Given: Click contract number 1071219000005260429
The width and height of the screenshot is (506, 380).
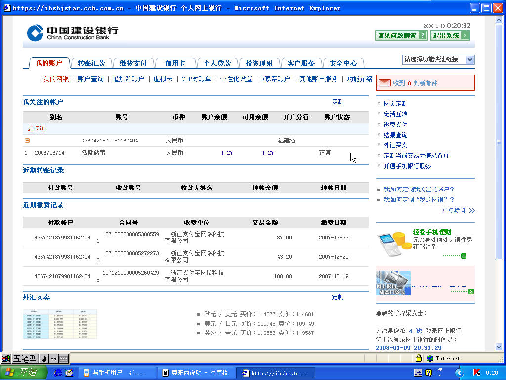Looking at the screenshot, I should pyautogui.click(x=130, y=273).
